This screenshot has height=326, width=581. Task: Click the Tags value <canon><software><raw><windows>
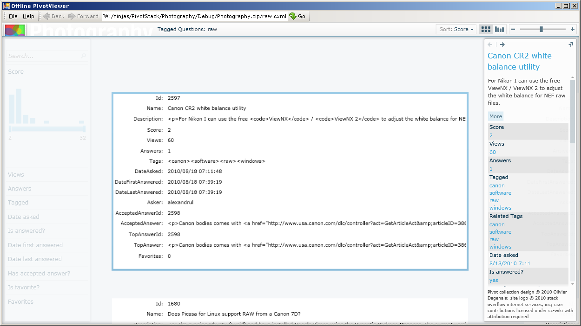(x=216, y=161)
